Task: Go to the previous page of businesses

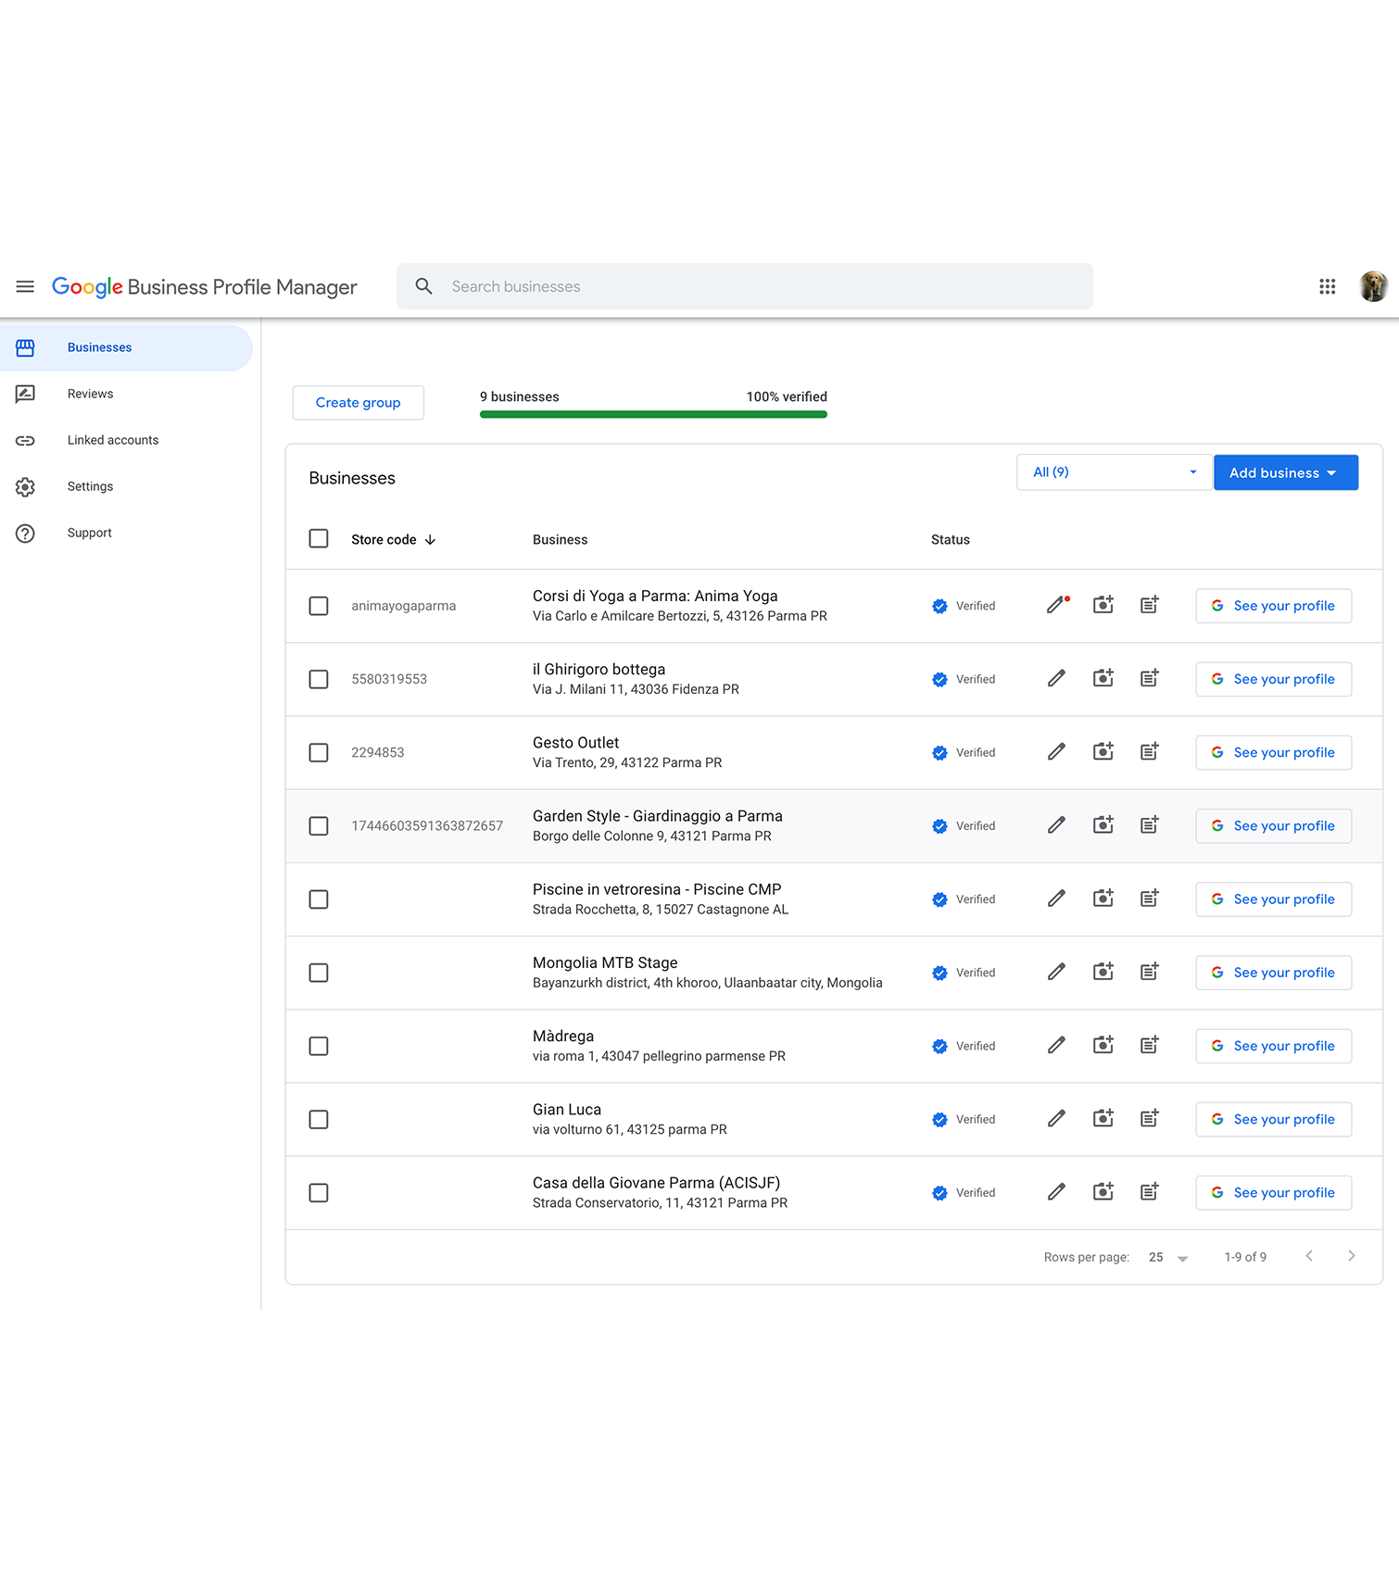Action: 1308,1256
